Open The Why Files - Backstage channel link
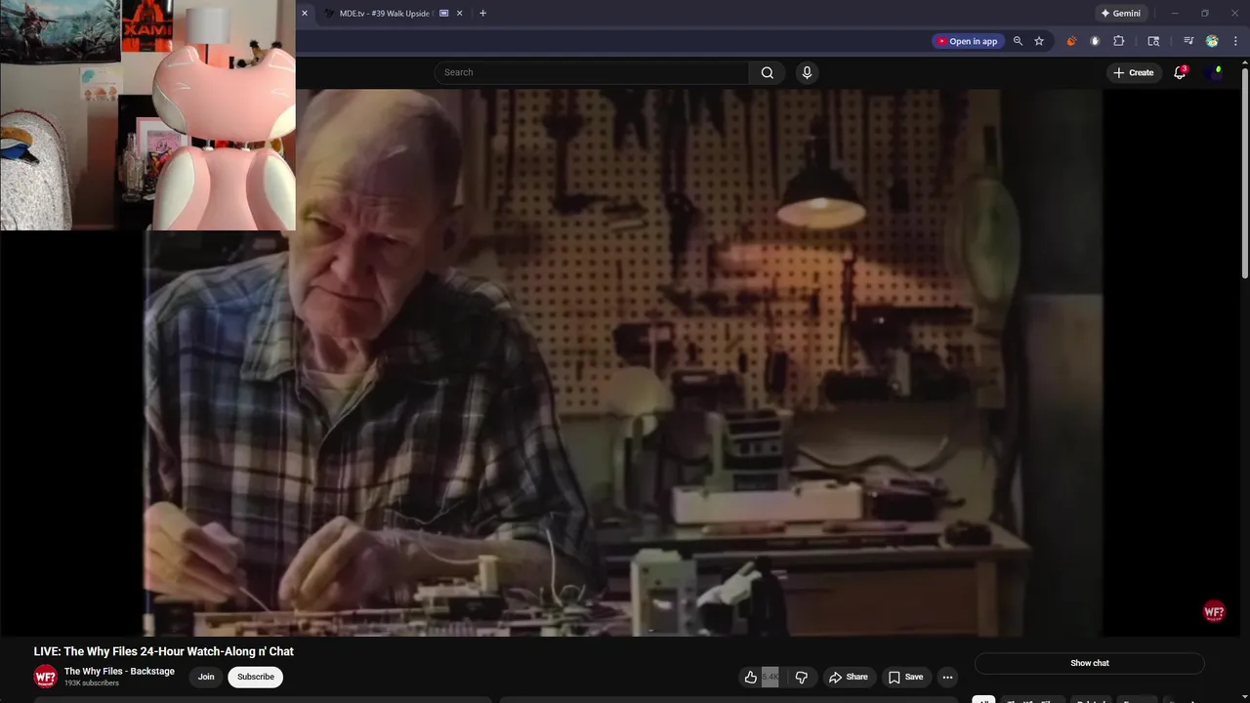The image size is (1250, 703). (x=119, y=671)
